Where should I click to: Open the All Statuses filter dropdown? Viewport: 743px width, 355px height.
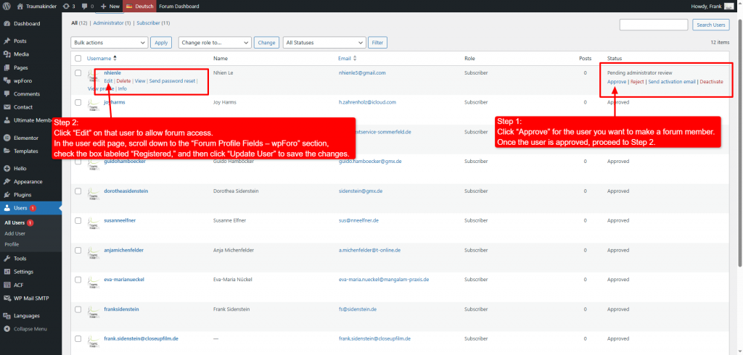point(323,43)
